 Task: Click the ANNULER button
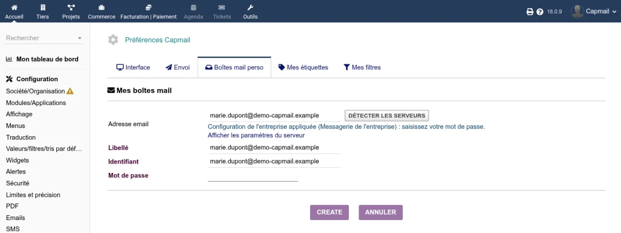pos(380,212)
